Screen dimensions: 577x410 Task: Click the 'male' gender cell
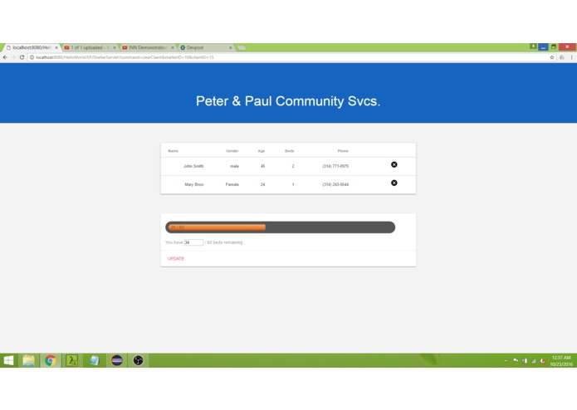(x=234, y=166)
